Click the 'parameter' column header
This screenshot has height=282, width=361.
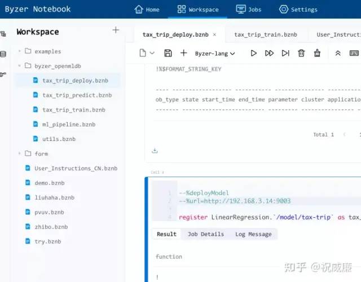283,99
